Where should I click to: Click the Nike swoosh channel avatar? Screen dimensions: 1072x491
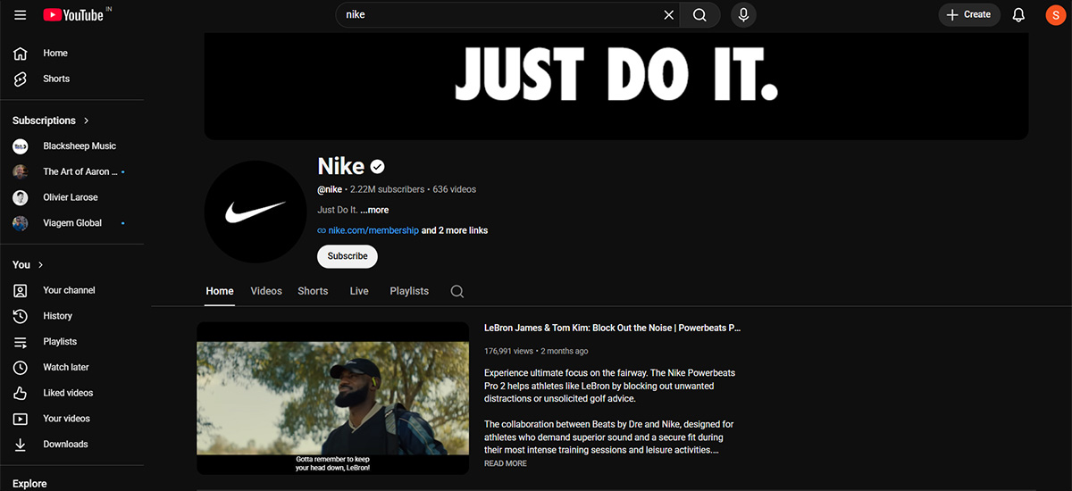255,212
